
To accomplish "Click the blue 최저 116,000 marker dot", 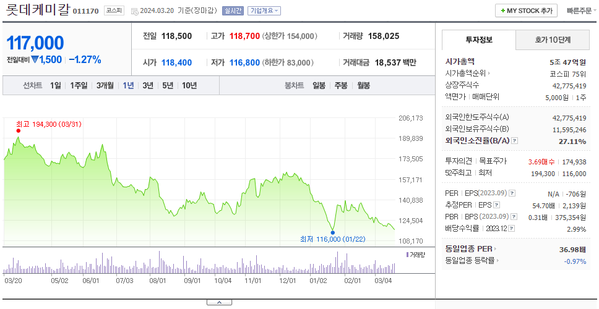I will [333, 233].
